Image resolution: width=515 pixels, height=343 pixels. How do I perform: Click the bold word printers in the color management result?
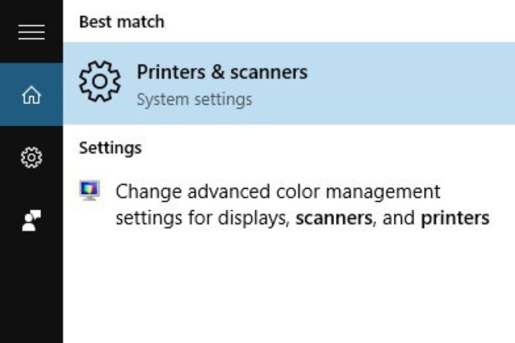455,218
